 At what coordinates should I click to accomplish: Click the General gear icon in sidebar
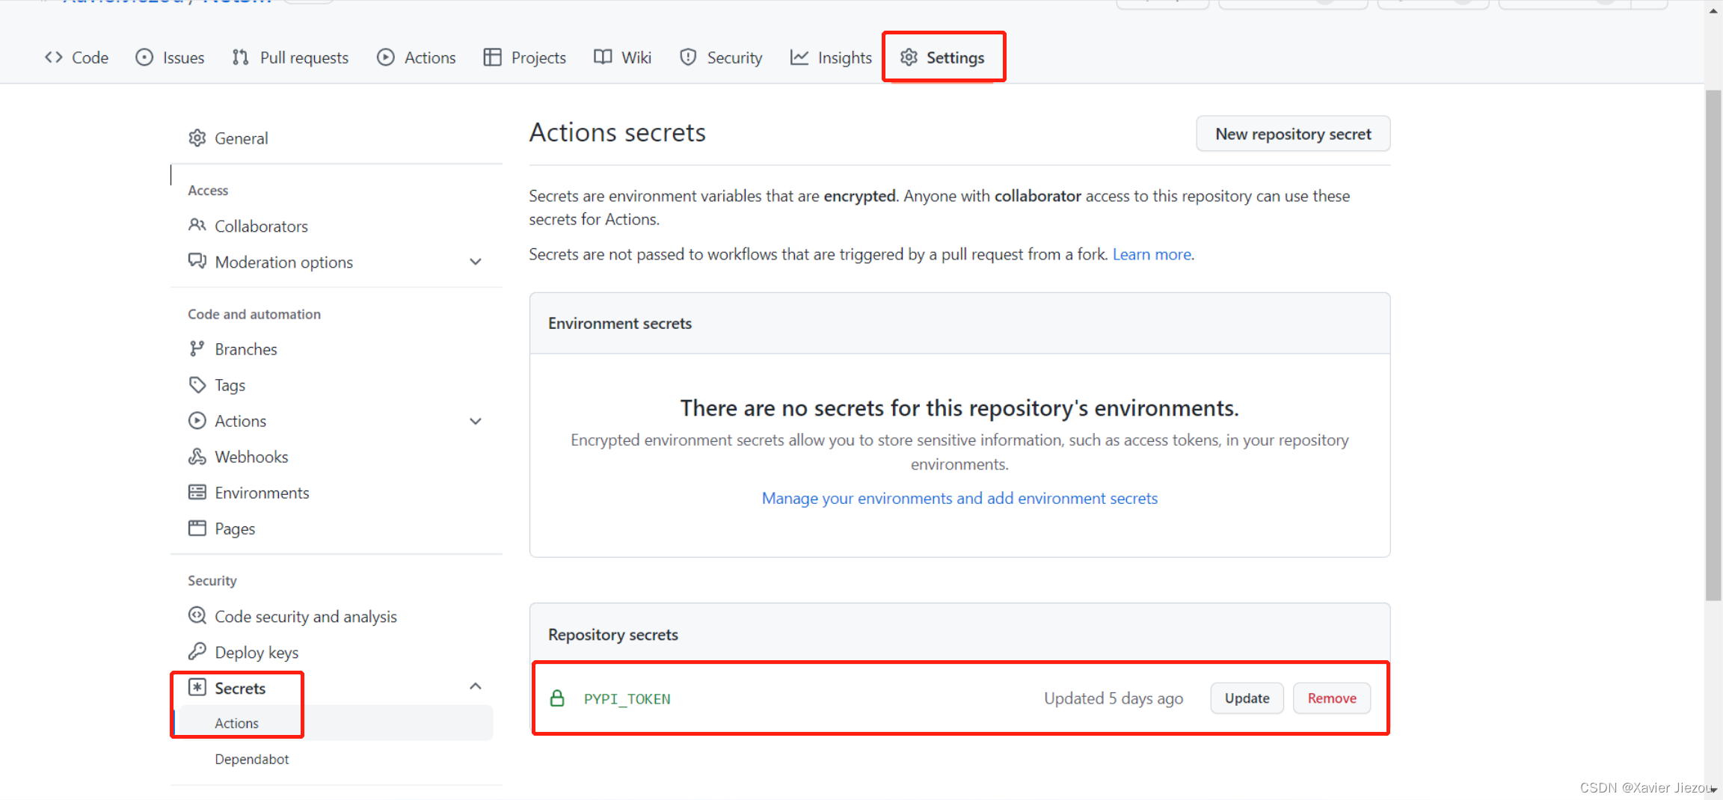click(197, 138)
